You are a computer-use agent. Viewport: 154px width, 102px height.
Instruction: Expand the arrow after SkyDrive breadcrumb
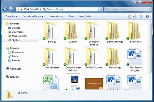pos(54,9)
